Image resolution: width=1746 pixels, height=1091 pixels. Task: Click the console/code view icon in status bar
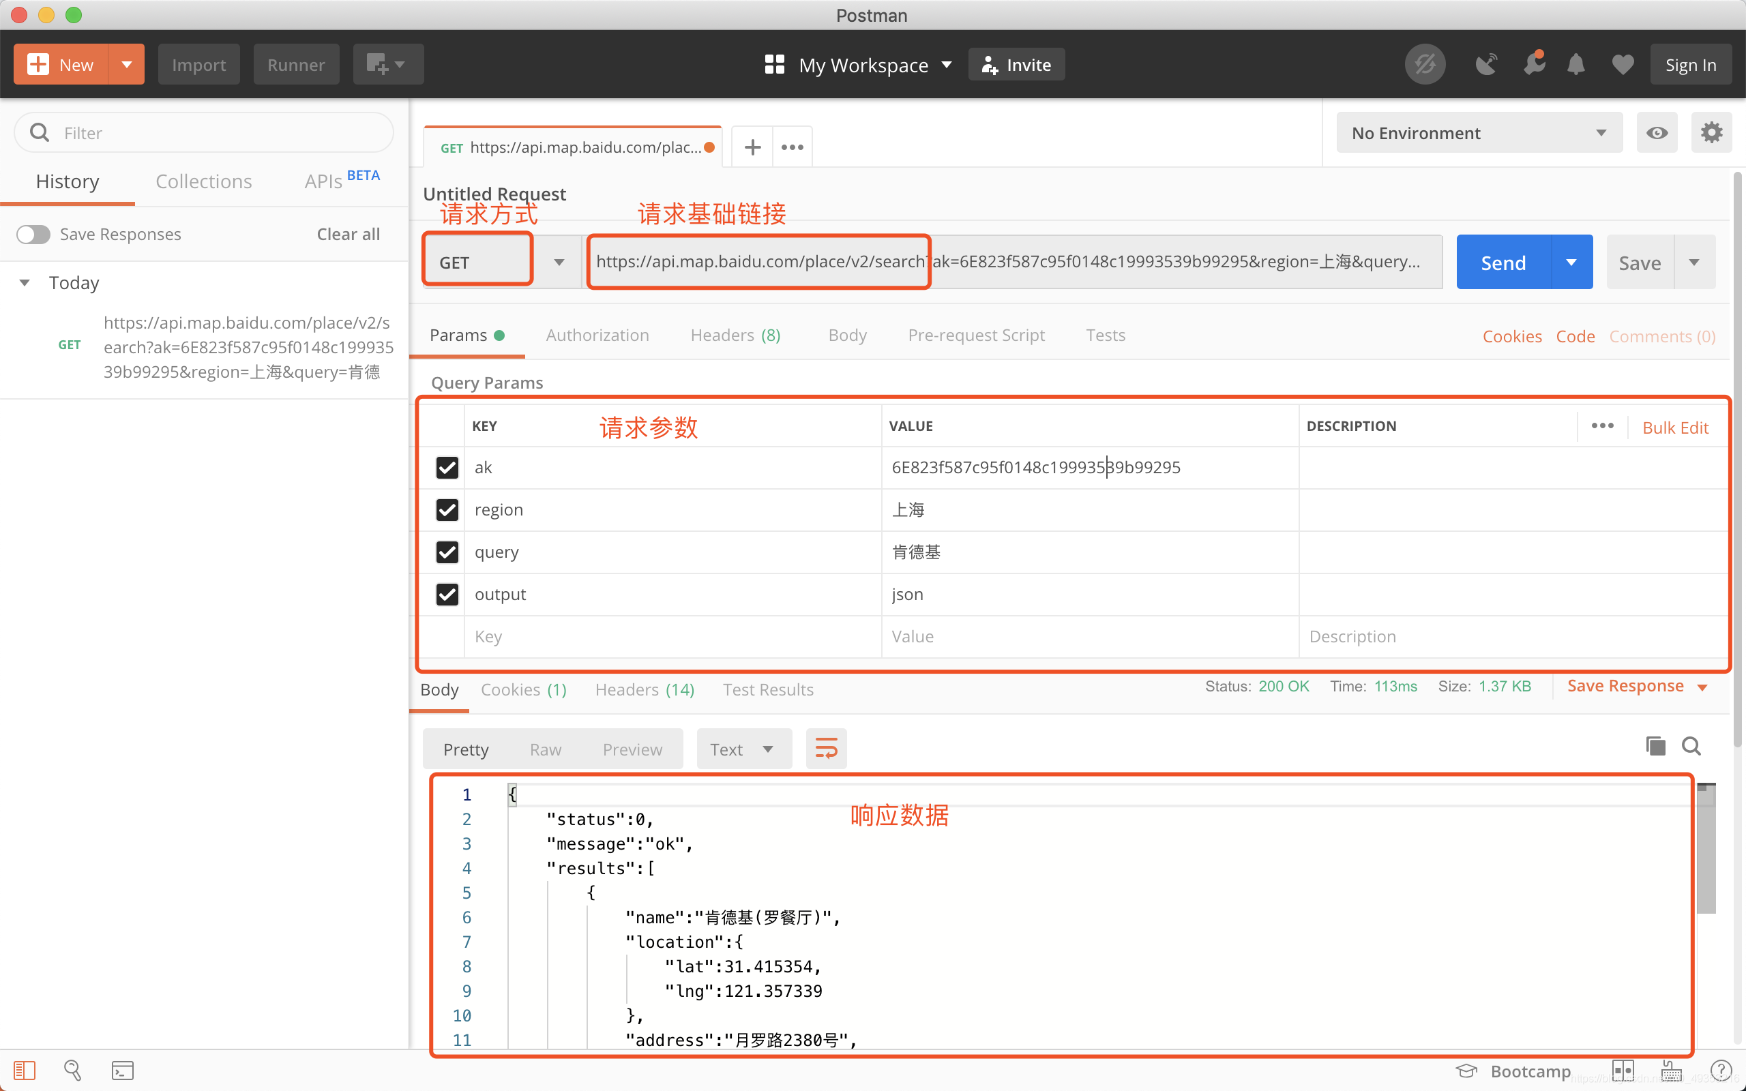pos(122,1070)
